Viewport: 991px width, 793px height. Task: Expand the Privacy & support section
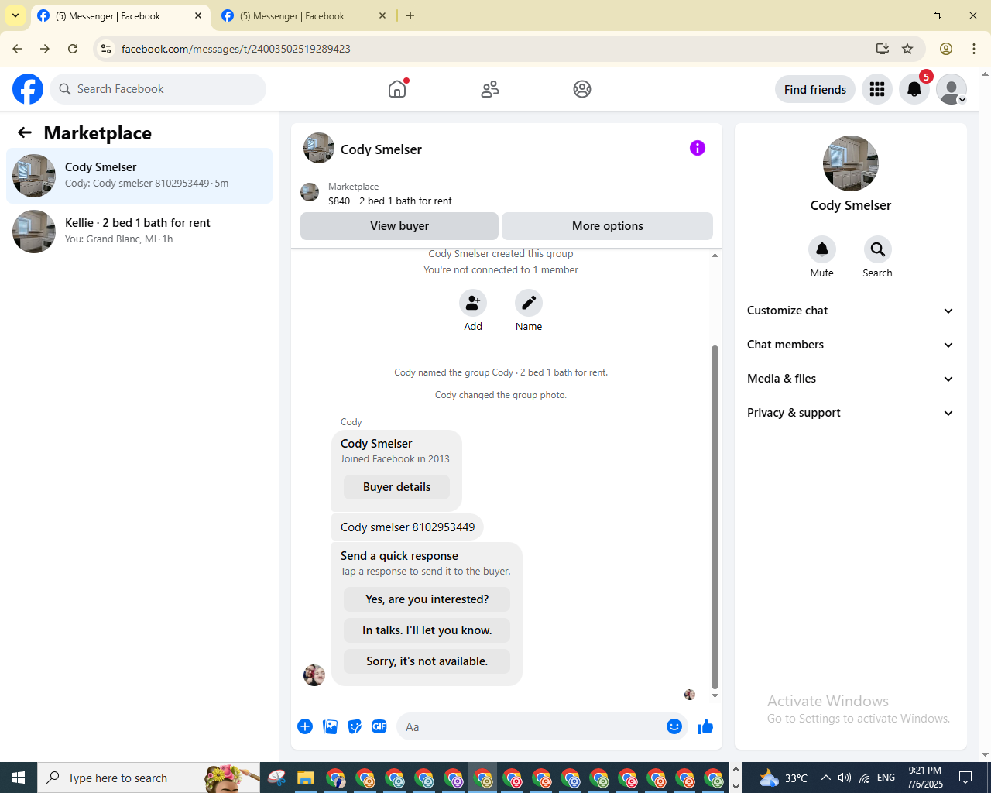[x=851, y=413]
